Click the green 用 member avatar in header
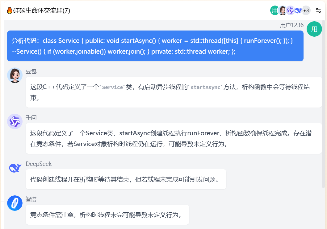Screen dimensions: 327x229 pos(275,10)
